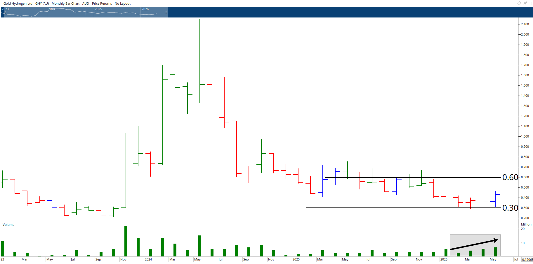
Task: Click the '2025' date axis label at bottom
Action: pyautogui.click(x=296, y=259)
